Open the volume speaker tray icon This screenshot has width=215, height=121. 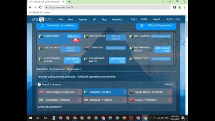point(162,118)
